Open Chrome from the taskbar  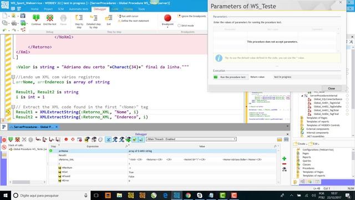(x=188, y=195)
